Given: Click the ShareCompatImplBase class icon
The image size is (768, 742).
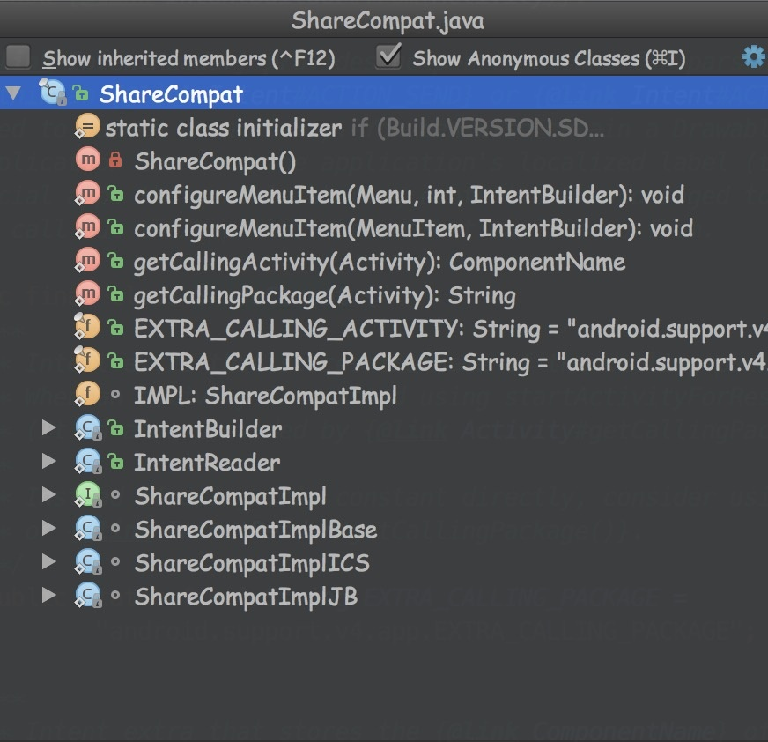Looking at the screenshot, I should (88, 528).
